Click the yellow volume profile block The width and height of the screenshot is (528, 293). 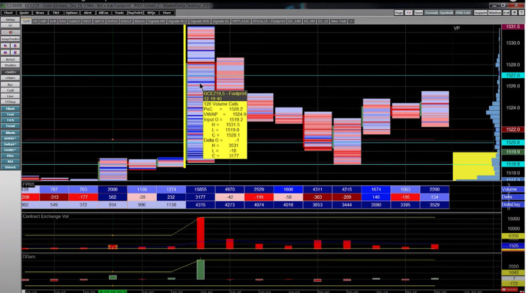pyautogui.click(x=469, y=165)
